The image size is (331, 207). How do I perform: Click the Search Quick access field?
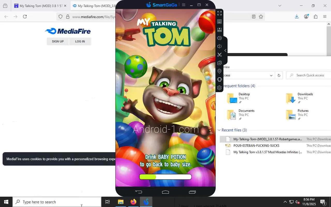coord(308,75)
